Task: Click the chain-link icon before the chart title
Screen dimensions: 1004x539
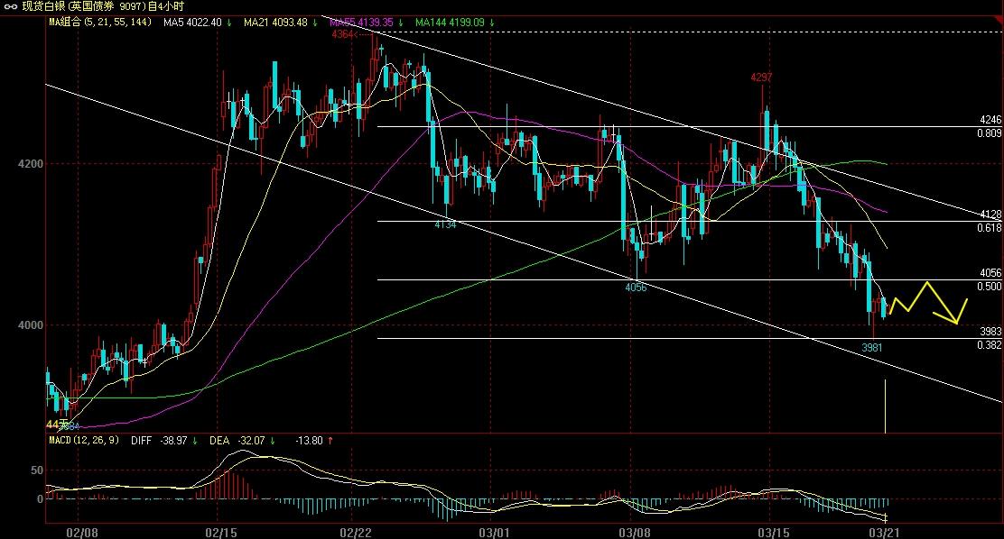Action: (x=9, y=6)
